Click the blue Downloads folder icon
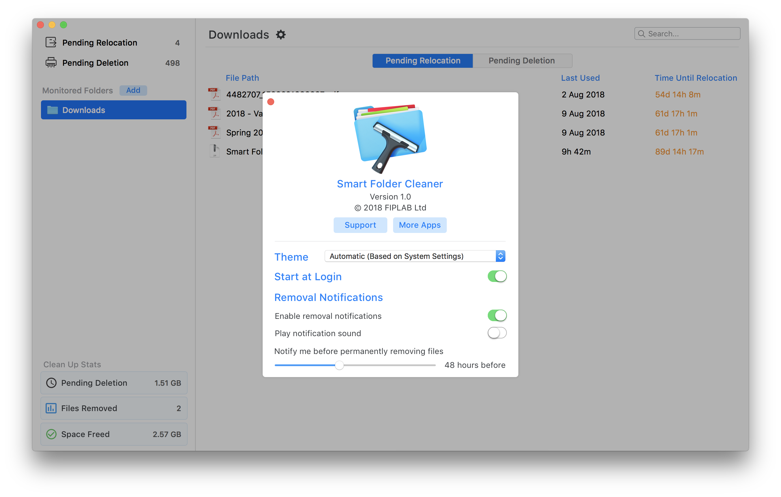Image resolution: width=781 pixels, height=497 pixels. [53, 110]
